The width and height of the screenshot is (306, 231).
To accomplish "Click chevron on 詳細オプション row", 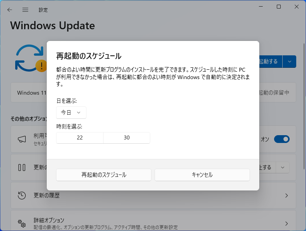I will coord(286,223).
